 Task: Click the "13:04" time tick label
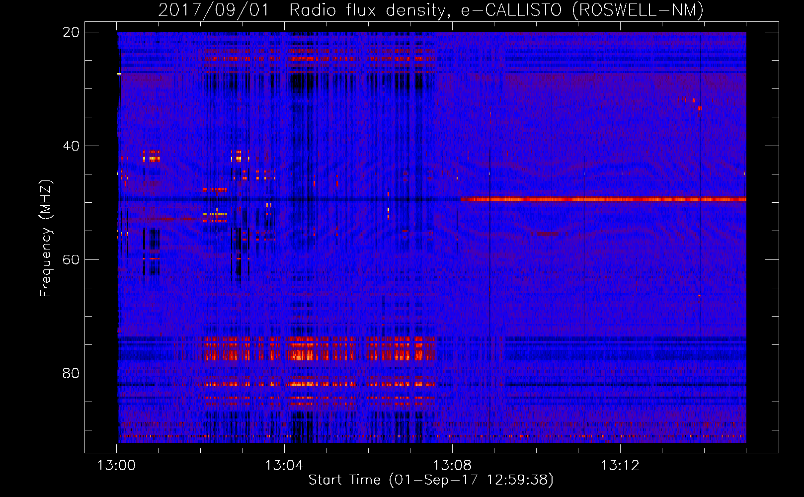pos(284,466)
